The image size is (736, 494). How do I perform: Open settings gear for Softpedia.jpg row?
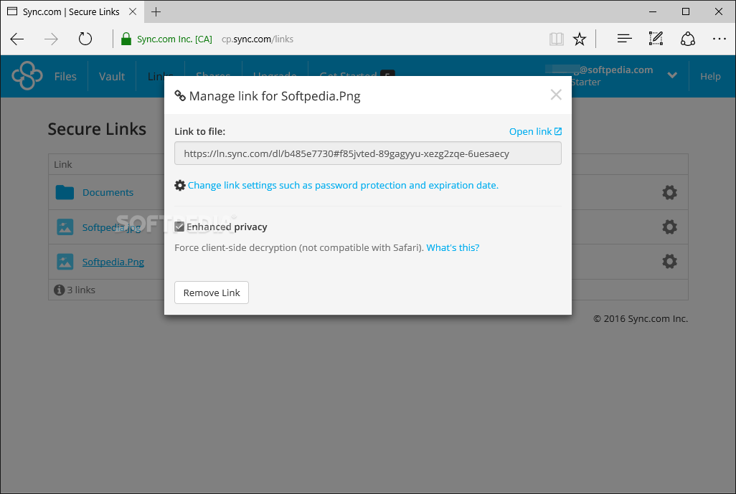669,227
